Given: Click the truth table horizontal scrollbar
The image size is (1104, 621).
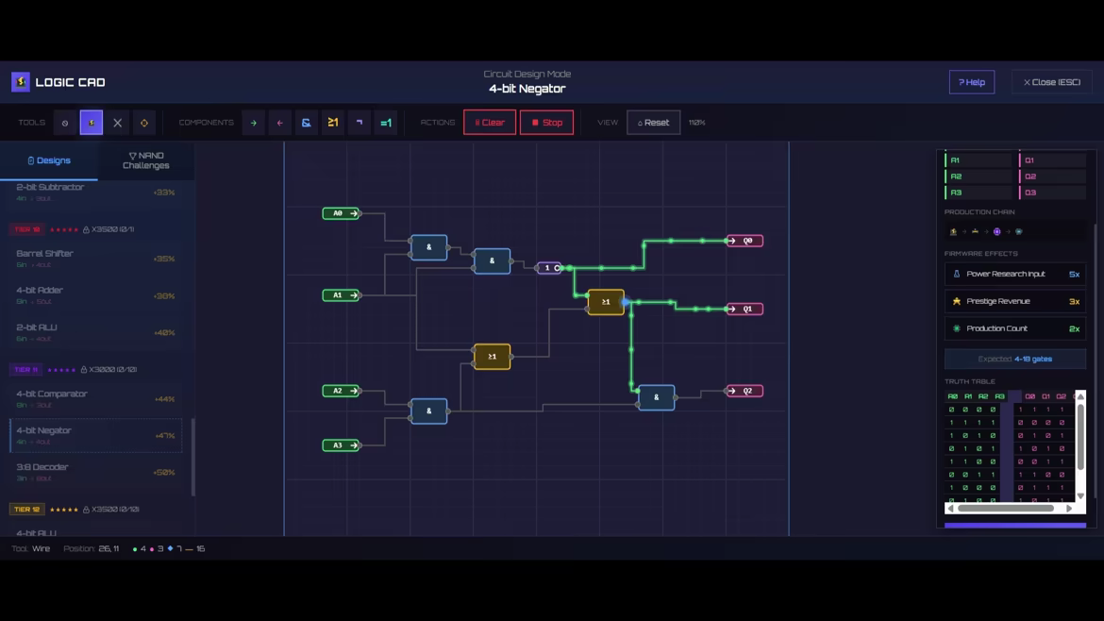Looking at the screenshot, I should (x=1006, y=509).
